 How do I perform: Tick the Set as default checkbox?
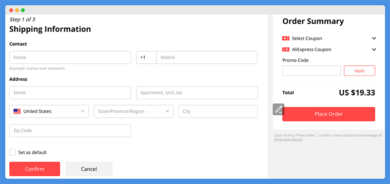pyautogui.click(x=13, y=152)
